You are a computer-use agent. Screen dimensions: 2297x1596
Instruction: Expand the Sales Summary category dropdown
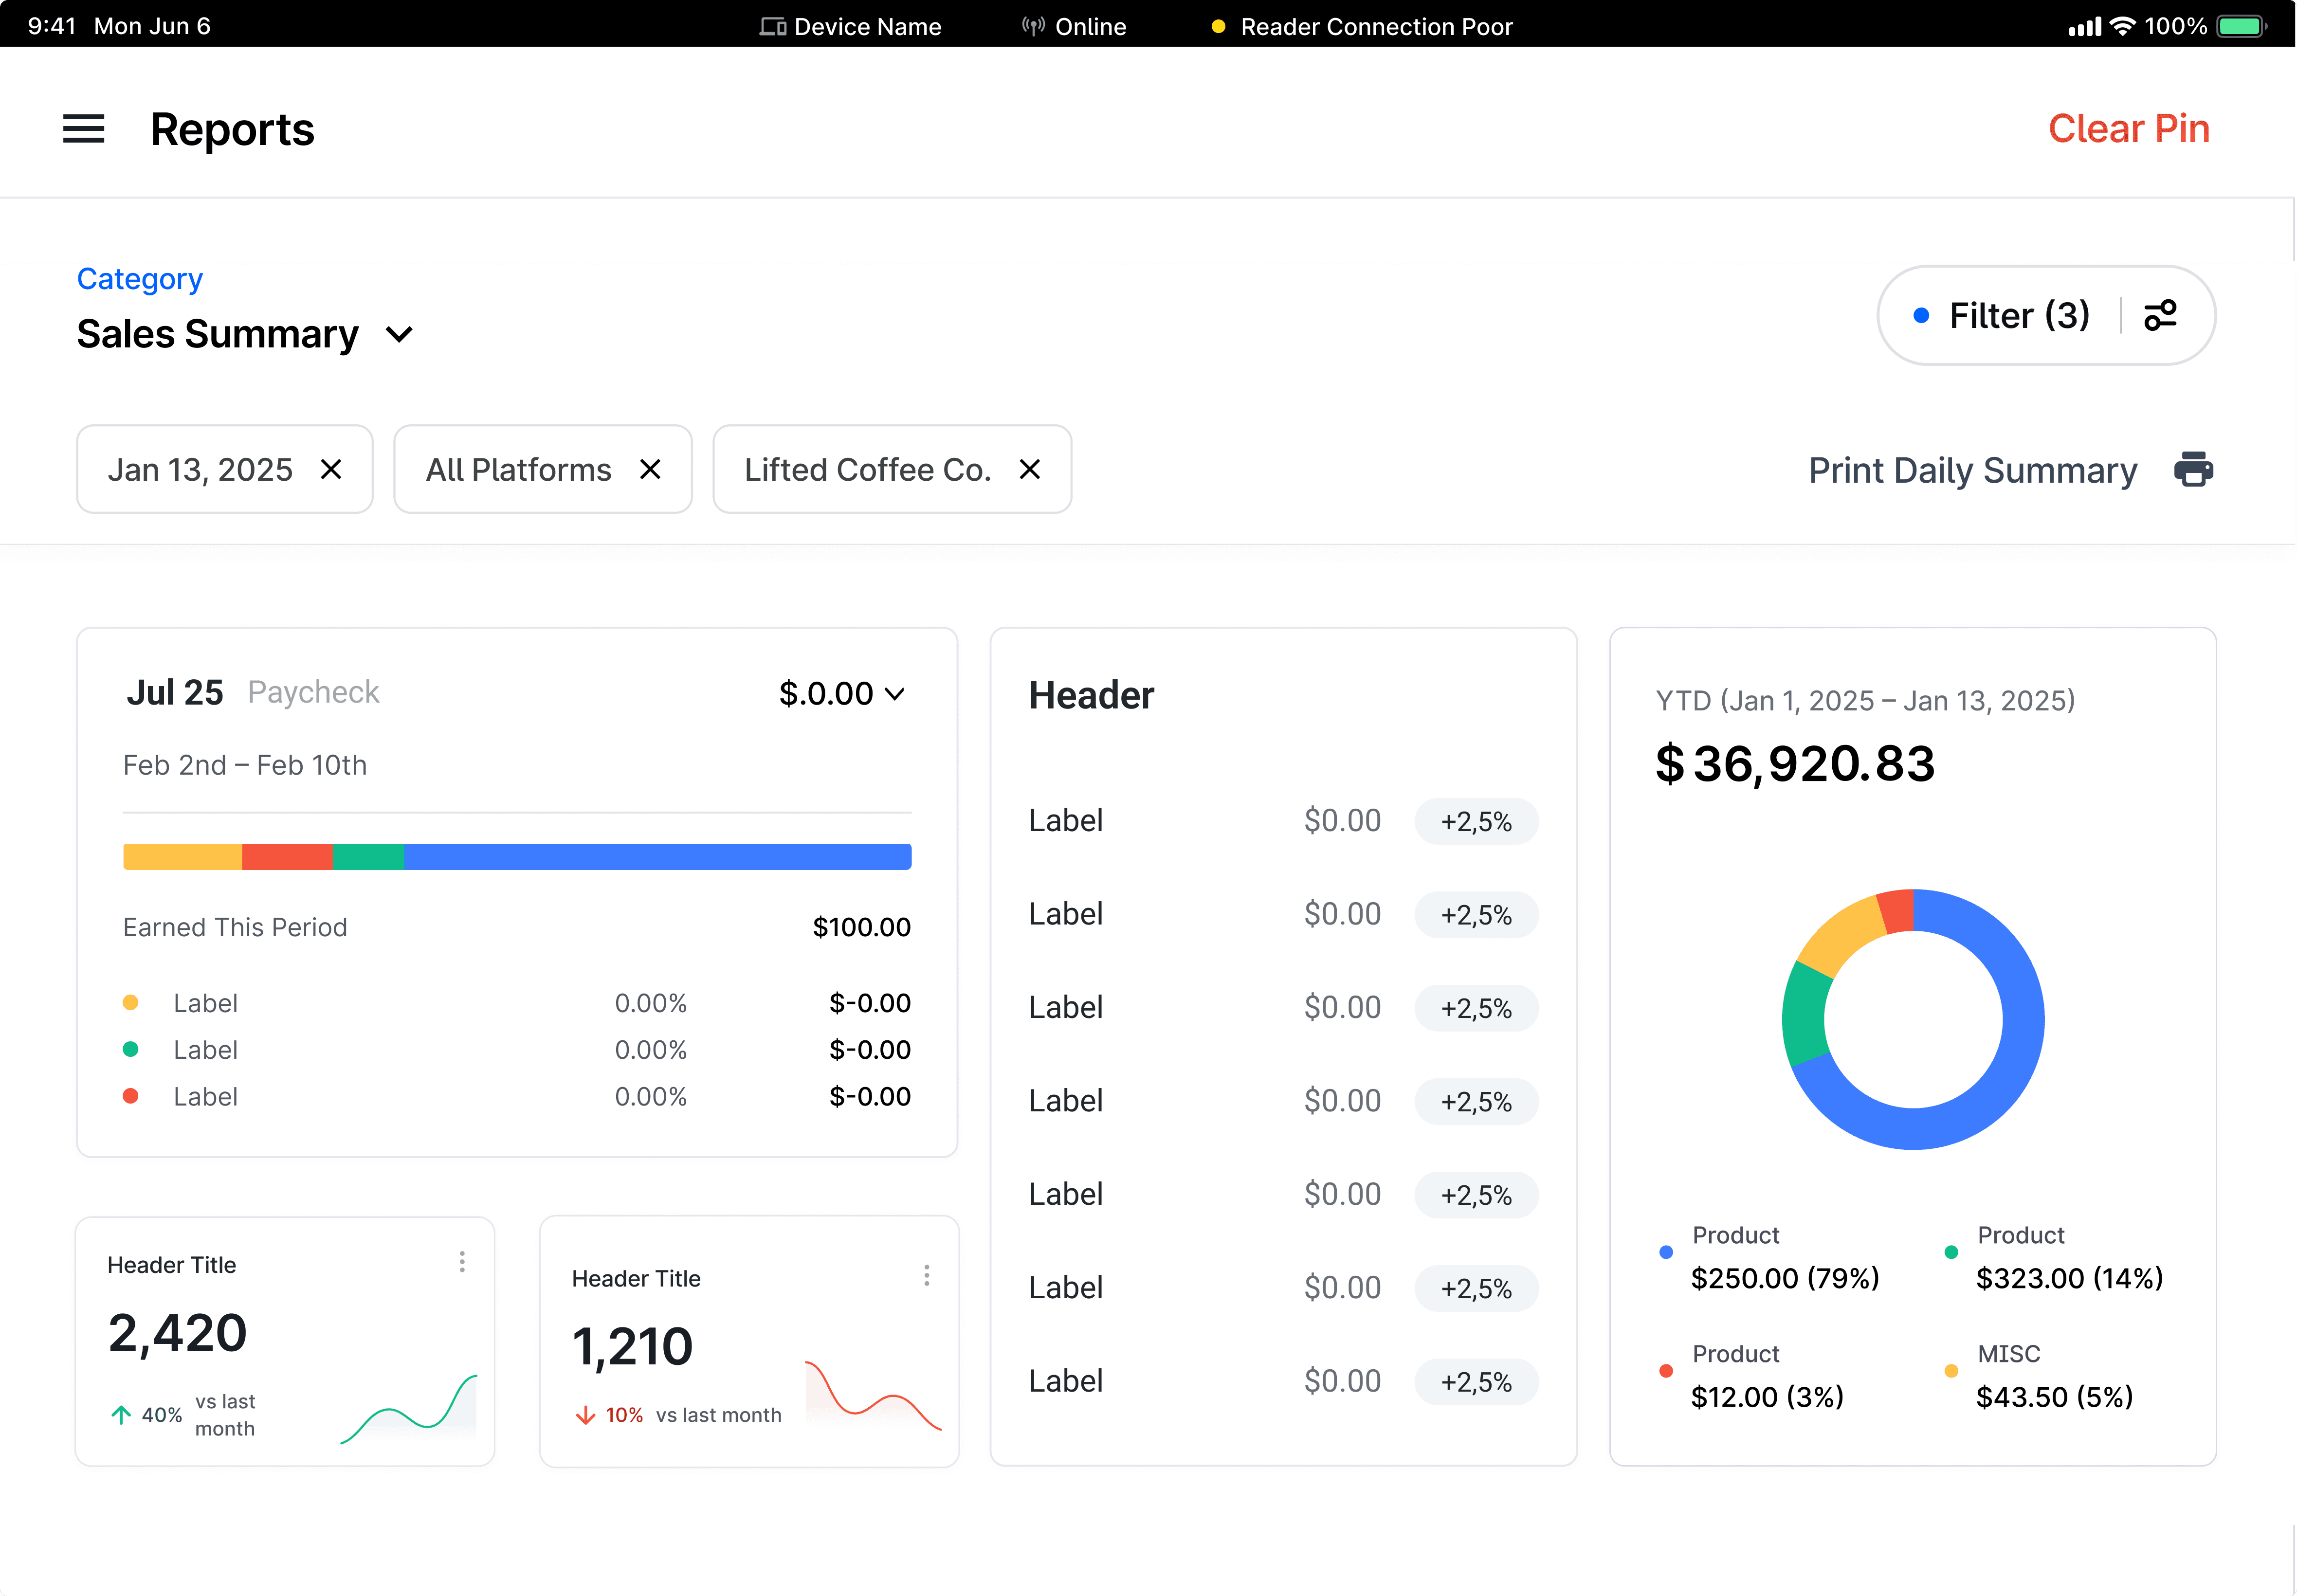click(399, 335)
